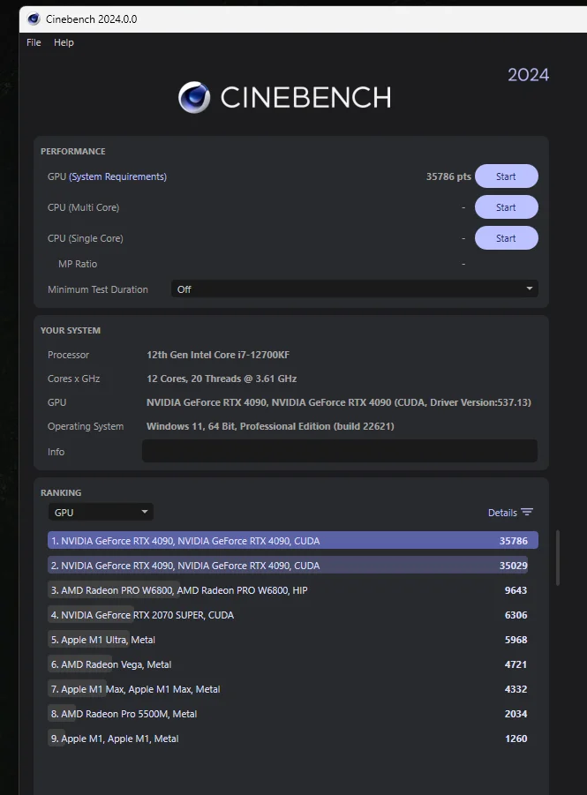The image size is (587, 795).
Task: Start the CPU Single Core benchmark
Action: tap(507, 238)
